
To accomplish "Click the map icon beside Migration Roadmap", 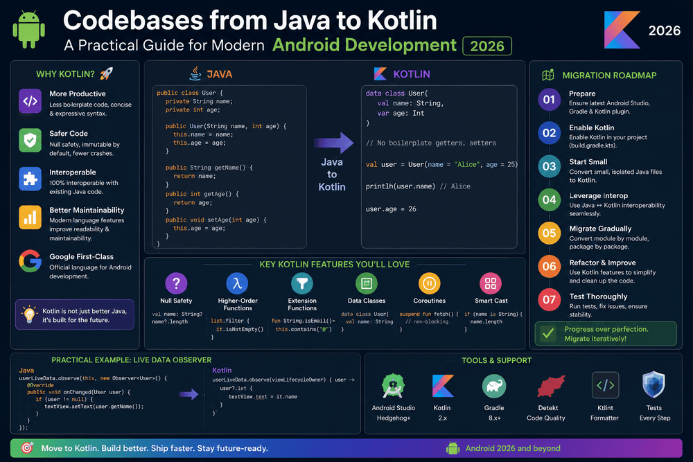I will (548, 75).
